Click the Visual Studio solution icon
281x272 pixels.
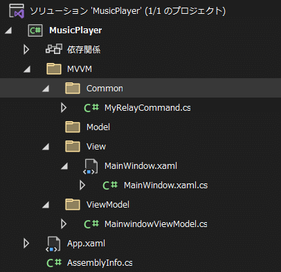17,11
